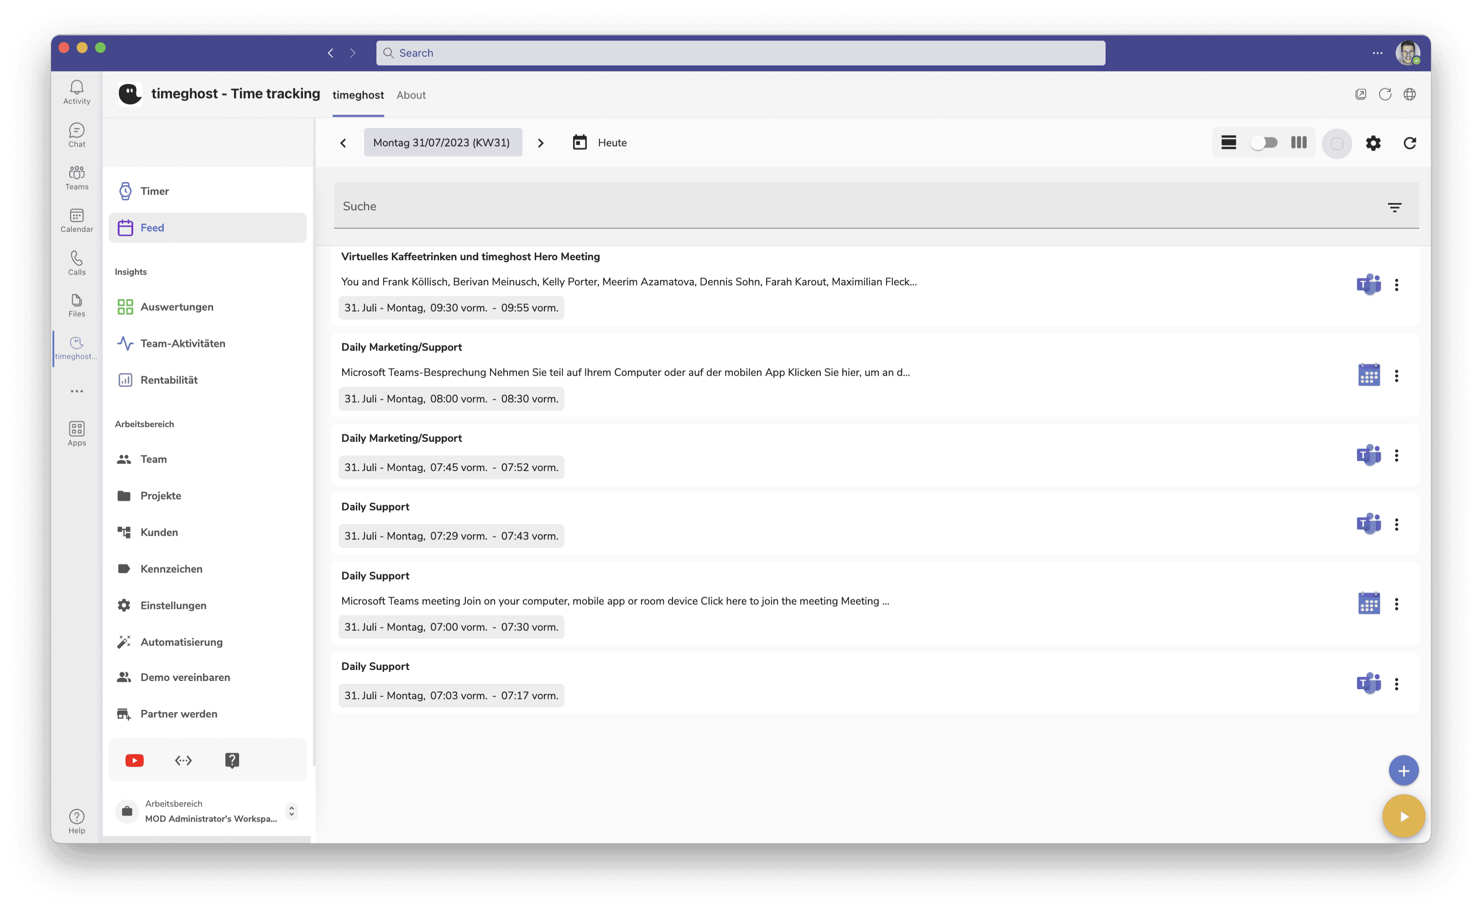
Task: Open Kennzeichen in Arbeitsbereich
Action: pyautogui.click(x=207, y=569)
